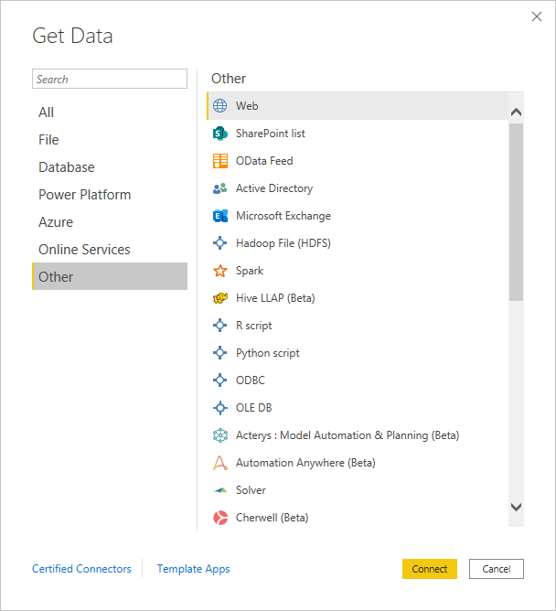Click the R script connector icon
The width and height of the screenshot is (556, 611).
point(220,326)
